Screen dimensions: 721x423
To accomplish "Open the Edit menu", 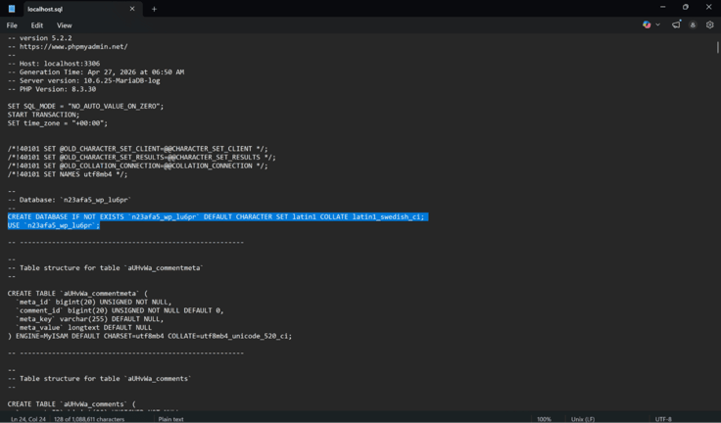I will point(37,25).
